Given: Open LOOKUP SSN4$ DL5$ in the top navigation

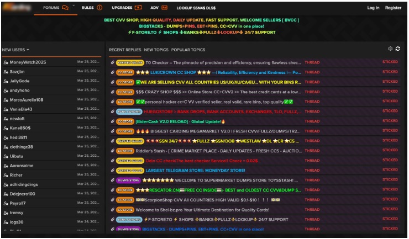Looking at the screenshot, I should [x=196, y=8].
